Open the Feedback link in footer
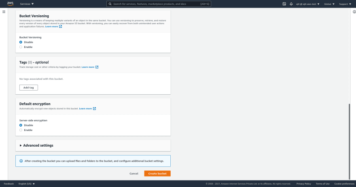The height and width of the screenshot is (187, 356). pos(9,184)
